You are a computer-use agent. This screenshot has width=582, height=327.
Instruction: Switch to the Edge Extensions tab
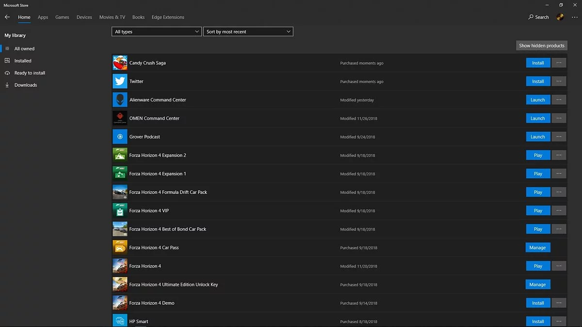pos(168,17)
